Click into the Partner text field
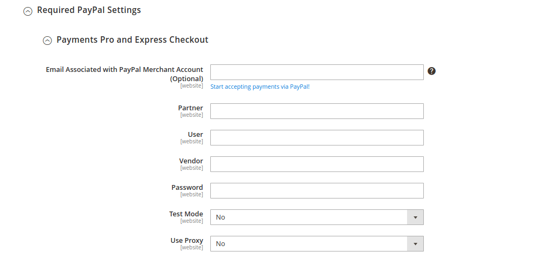The height and width of the screenshot is (258, 542). click(x=317, y=111)
